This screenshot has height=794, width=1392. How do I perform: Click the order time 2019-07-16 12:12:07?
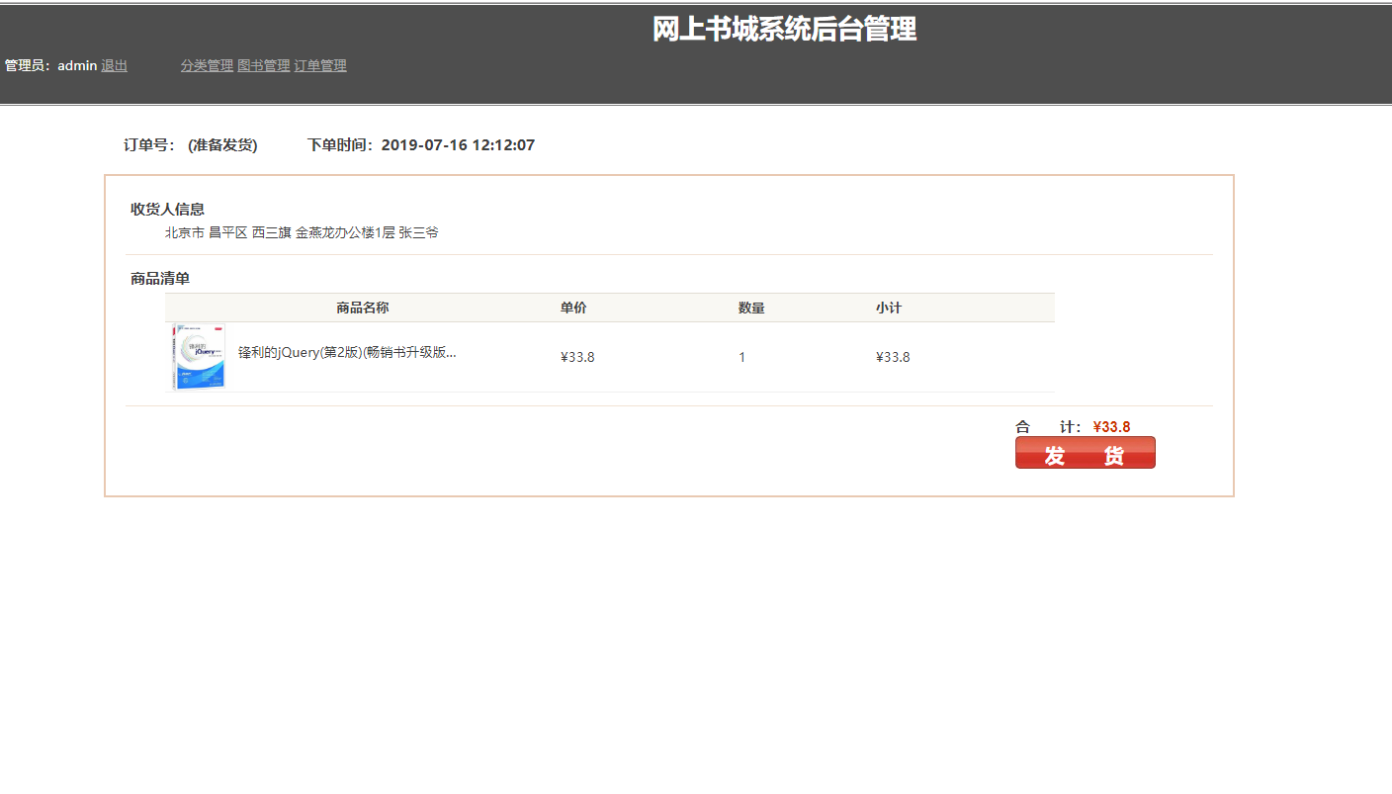[459, 144]
